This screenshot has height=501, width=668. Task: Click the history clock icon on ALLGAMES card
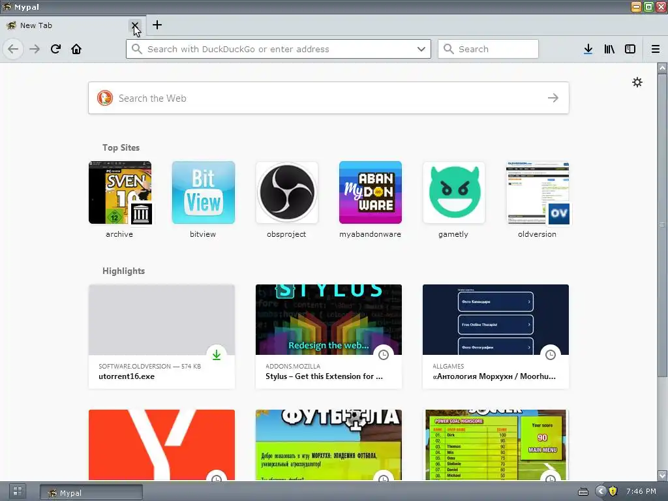tap(551, 354)
